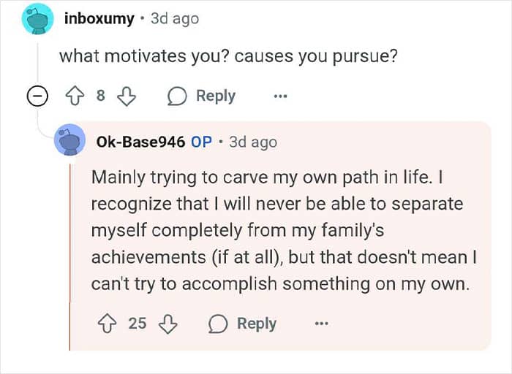Click the vote count 25 on the reply

[x=138, y=324]
